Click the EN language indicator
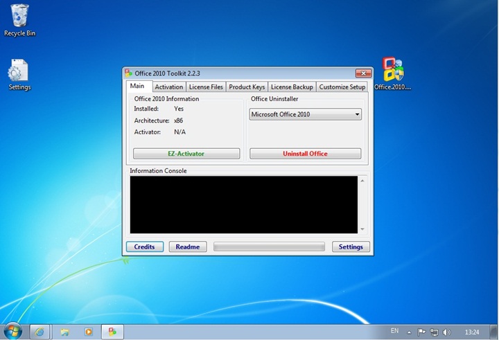499x340 pixels. tap(394, 331)
